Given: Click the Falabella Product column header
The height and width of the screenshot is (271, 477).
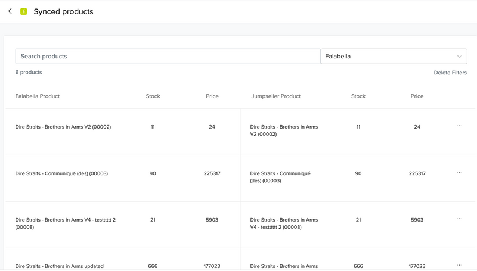Looking at the screenshot, I should 38,96.
